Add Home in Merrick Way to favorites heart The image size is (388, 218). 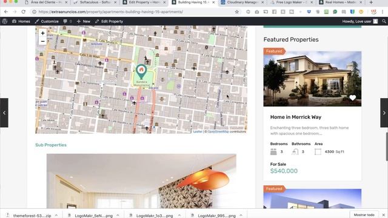353,98
